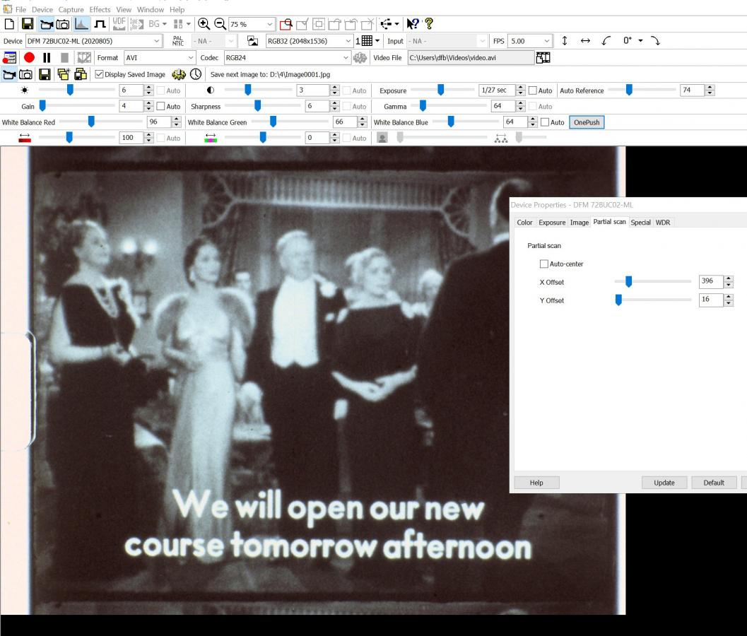This screenshot has height=636, width=747.
Task: Open the Device menu
Action: coord(42,9)
